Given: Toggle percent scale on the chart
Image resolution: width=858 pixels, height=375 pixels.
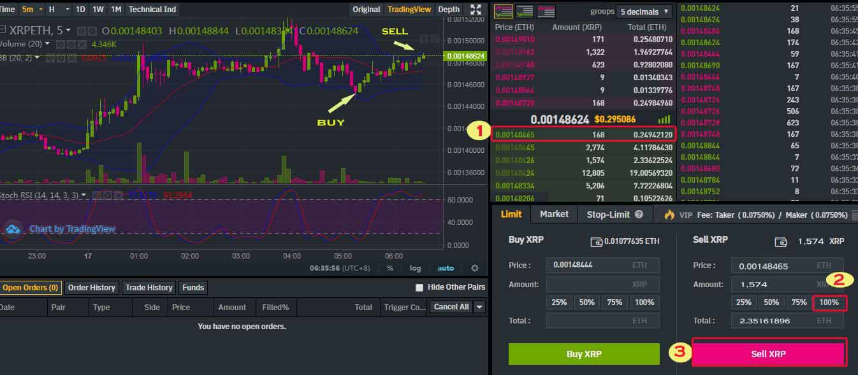Looking at the screenshot, I should tap(389, 268).
